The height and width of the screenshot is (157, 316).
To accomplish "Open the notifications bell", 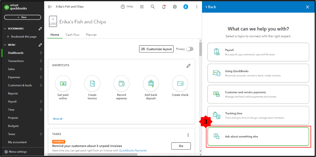I will (x=164, y=7).
